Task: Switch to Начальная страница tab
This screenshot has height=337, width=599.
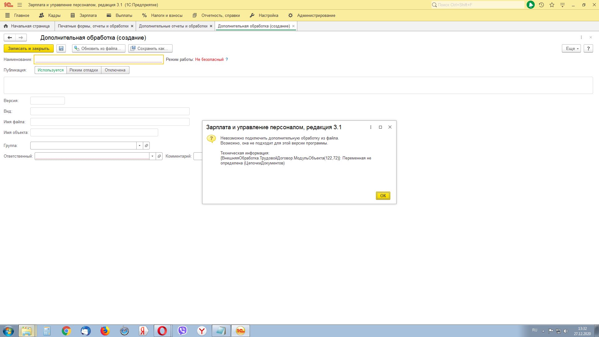Action: pos(27,26)
